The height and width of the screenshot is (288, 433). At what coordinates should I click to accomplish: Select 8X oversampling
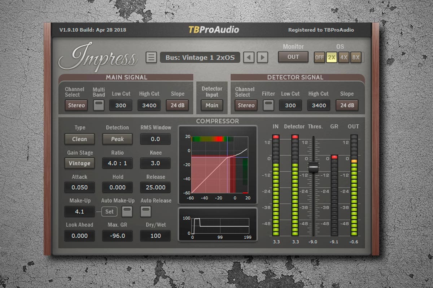356,57
